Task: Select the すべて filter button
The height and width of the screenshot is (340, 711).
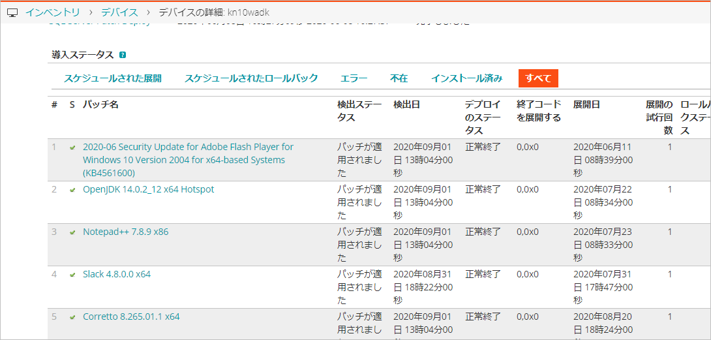Action: click(538, 78)
